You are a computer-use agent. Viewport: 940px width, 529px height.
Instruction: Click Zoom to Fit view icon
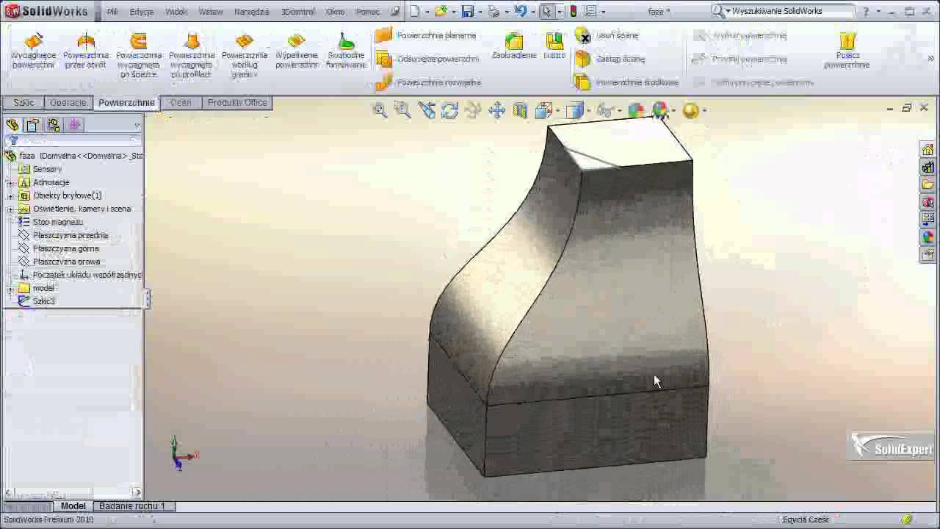click(380, 110)
